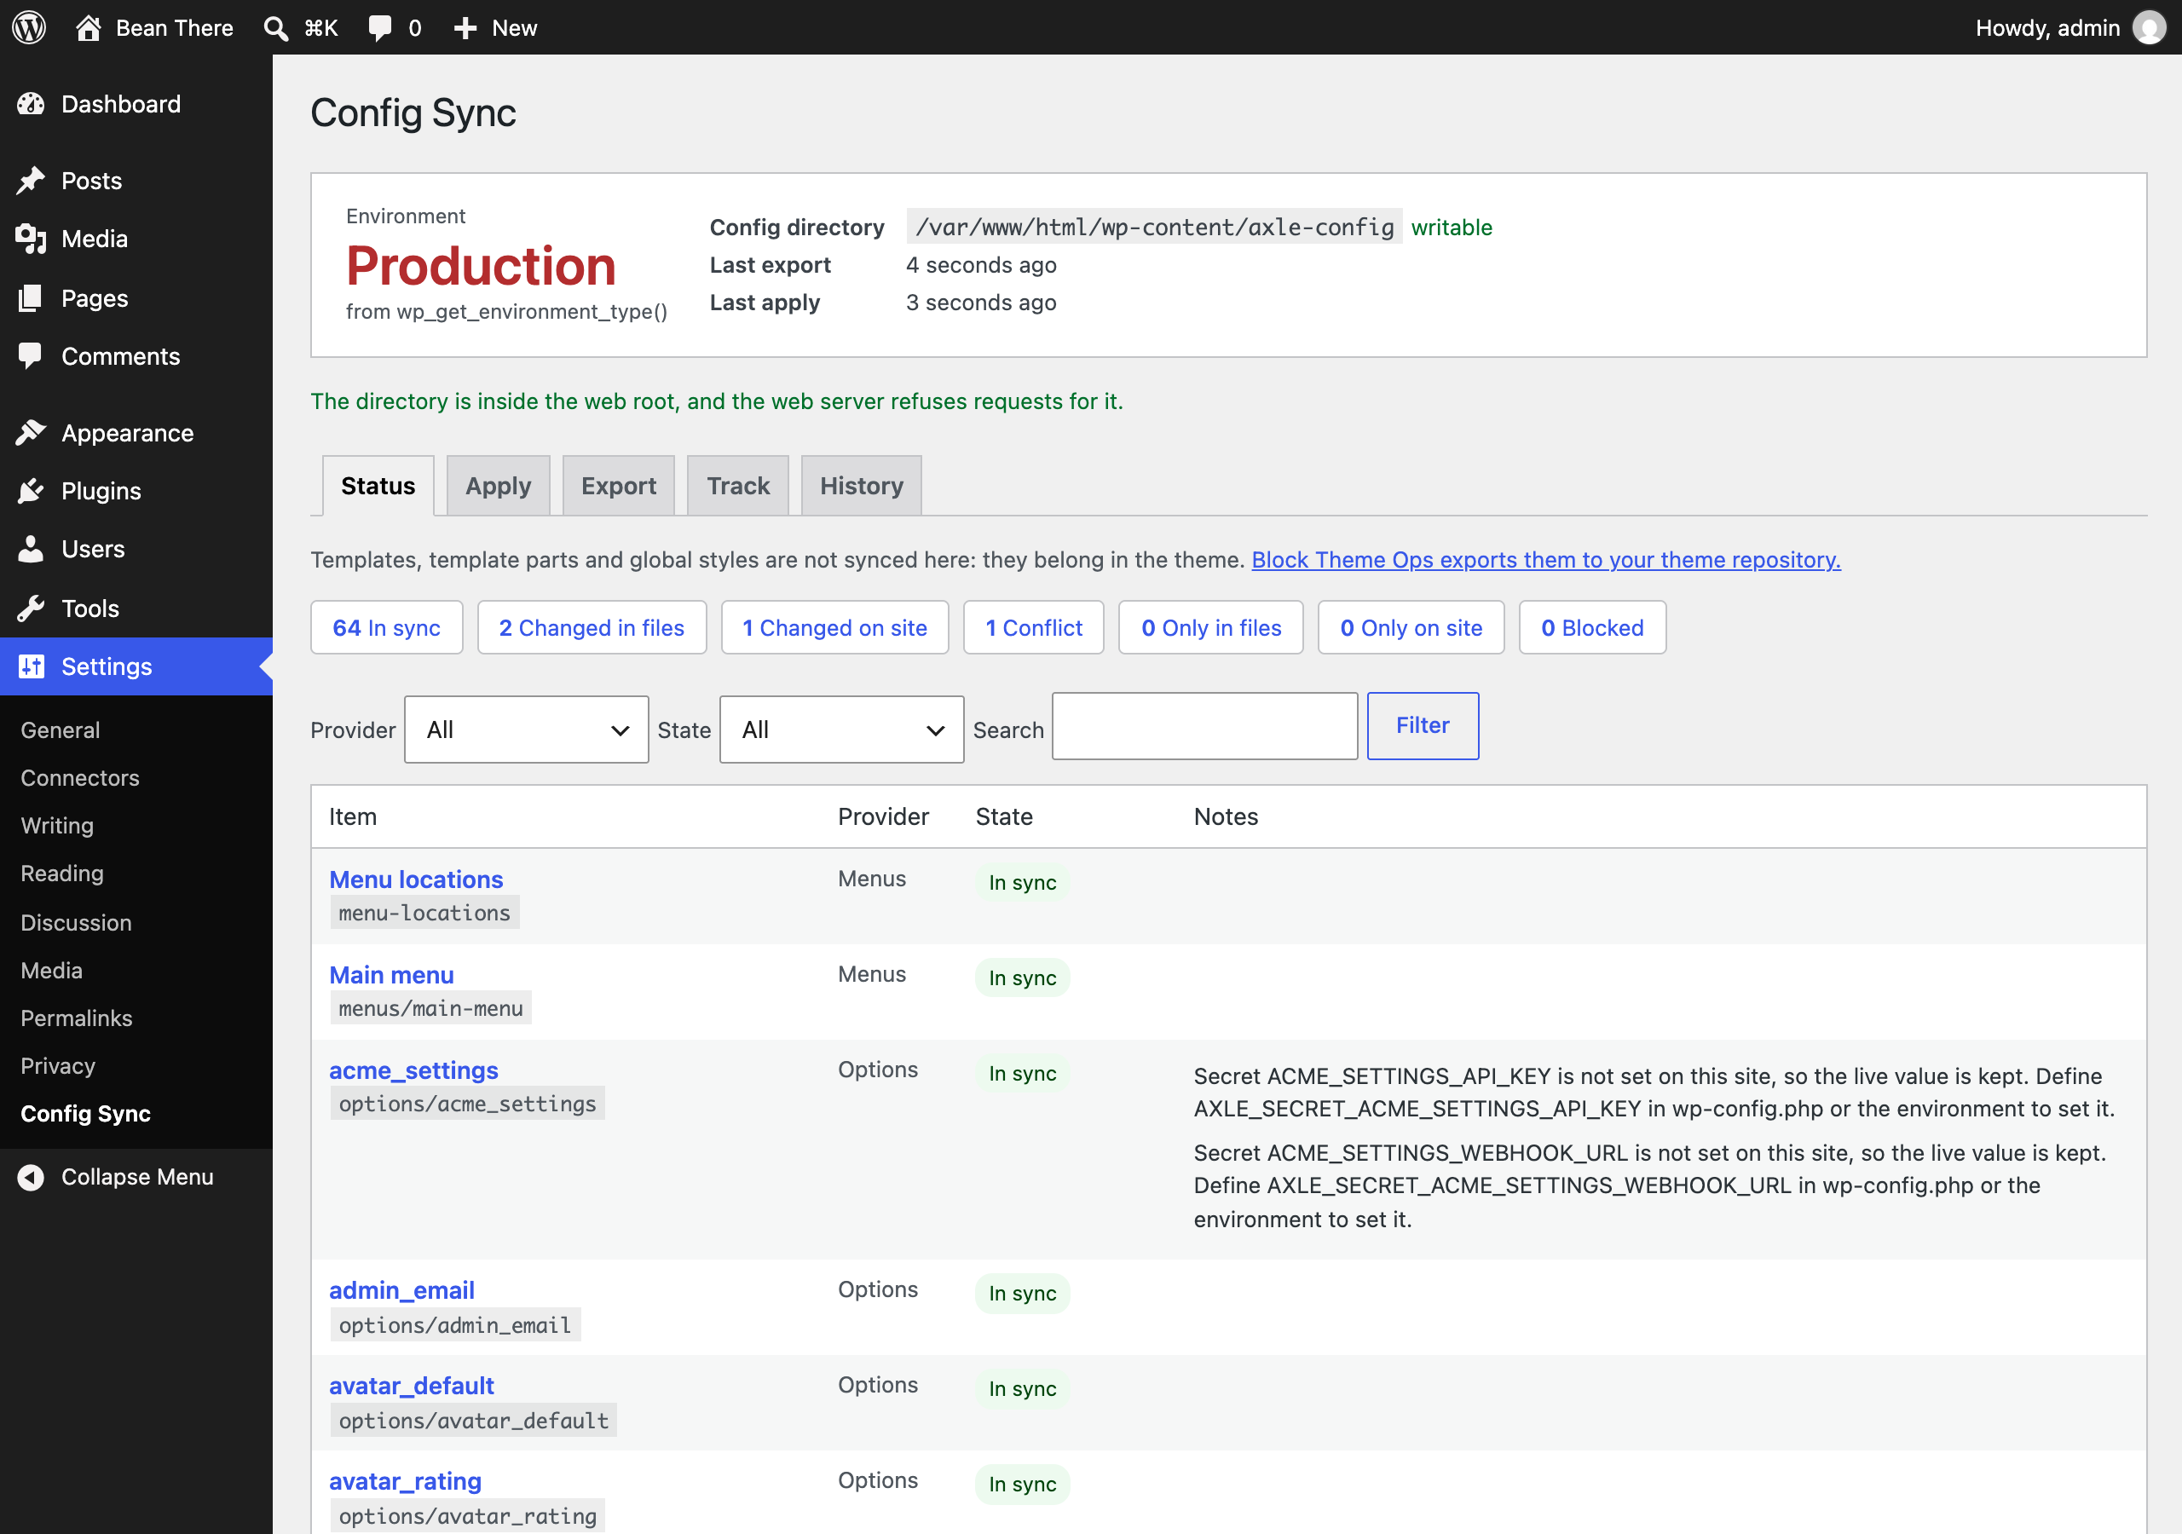The image size is (2182, 1534).
Task: Switch to the Export tab
Action: pyautogui.click(x=619, y=486)
